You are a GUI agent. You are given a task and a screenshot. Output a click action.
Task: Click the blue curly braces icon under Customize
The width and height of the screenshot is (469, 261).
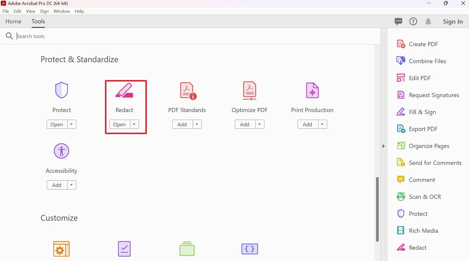(x=250, y=249)
